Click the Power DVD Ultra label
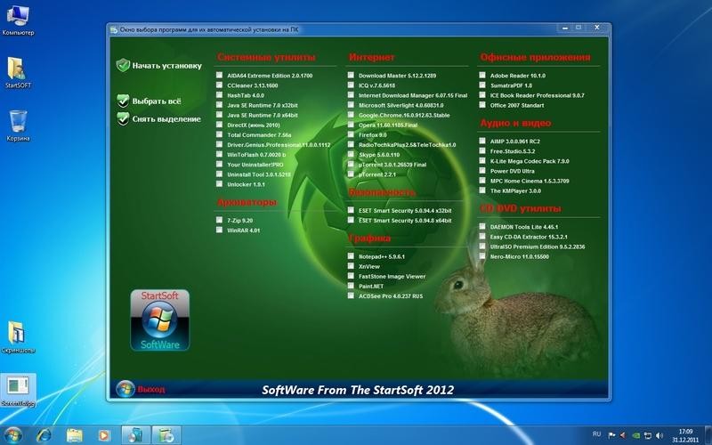This screenshot has width=712, height=445. [513, 171]
